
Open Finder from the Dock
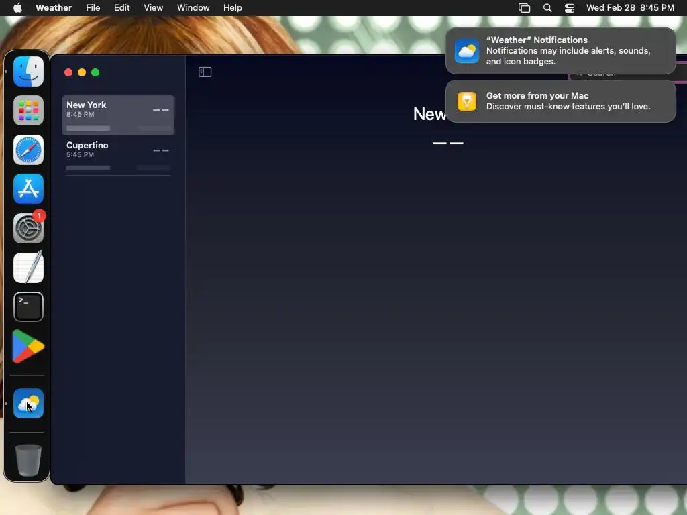28,71
